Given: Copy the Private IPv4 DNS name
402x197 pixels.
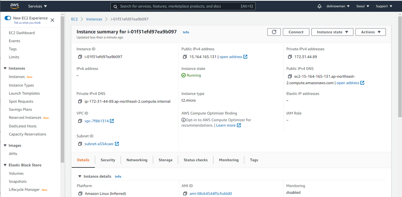Looking at the screenshot, I should pyautogui.click(x=80, y=101).
